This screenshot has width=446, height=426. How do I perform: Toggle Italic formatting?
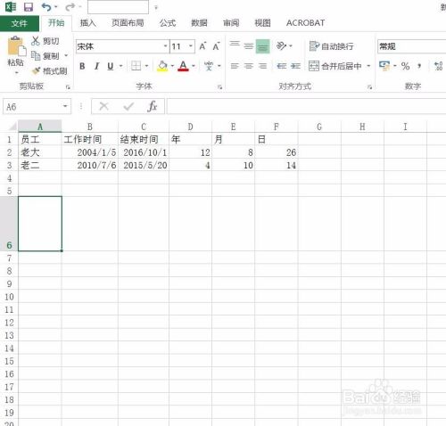pos(96,66)
